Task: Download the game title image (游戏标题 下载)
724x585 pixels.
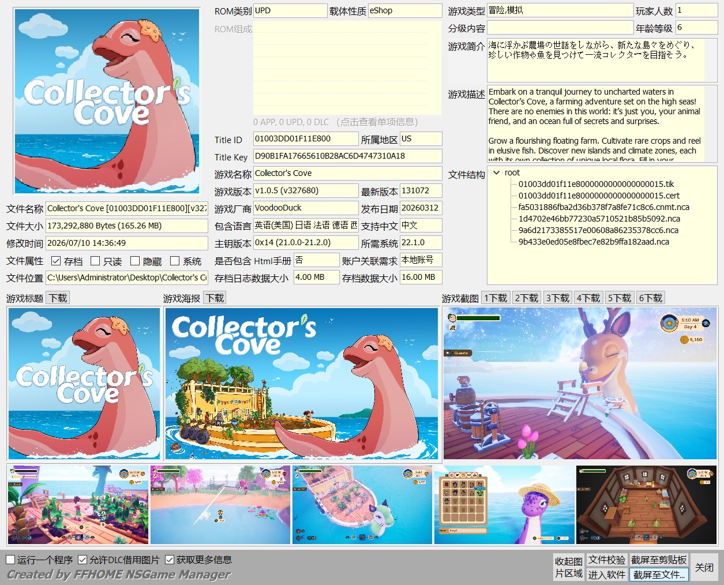Action: coord(58,298)
